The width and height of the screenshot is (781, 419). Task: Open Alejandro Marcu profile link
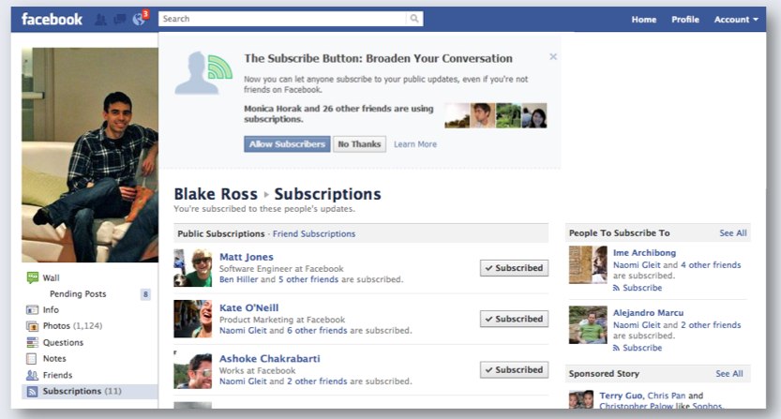(x=648, y=313)
